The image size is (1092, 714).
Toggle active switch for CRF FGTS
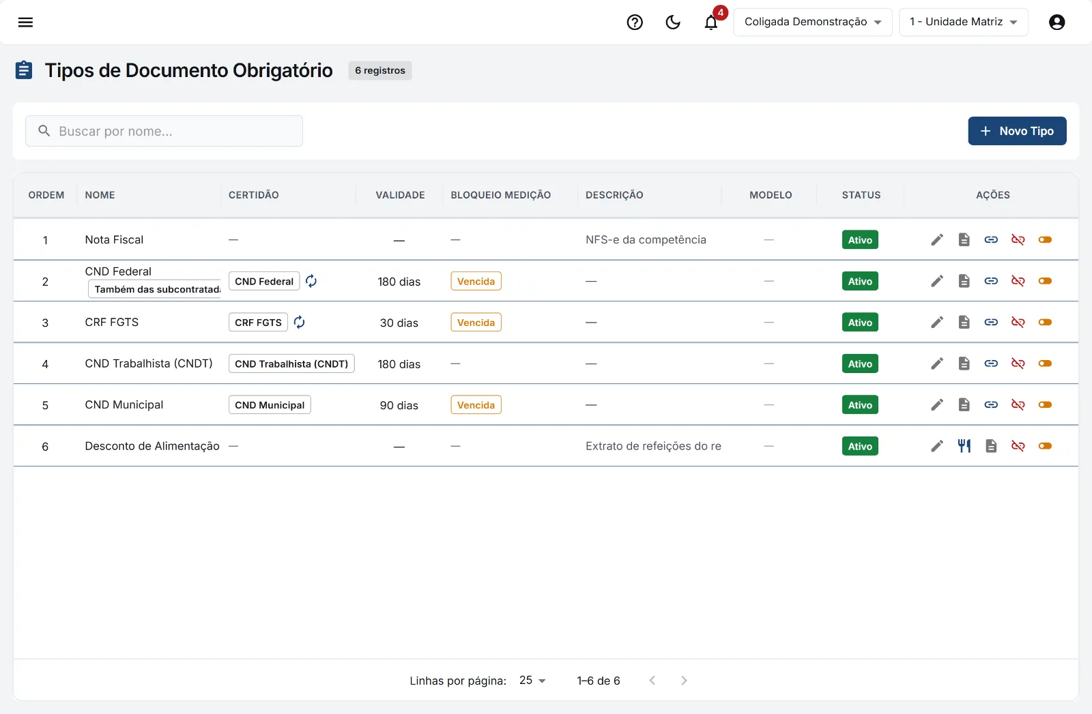coord(1045,322)
